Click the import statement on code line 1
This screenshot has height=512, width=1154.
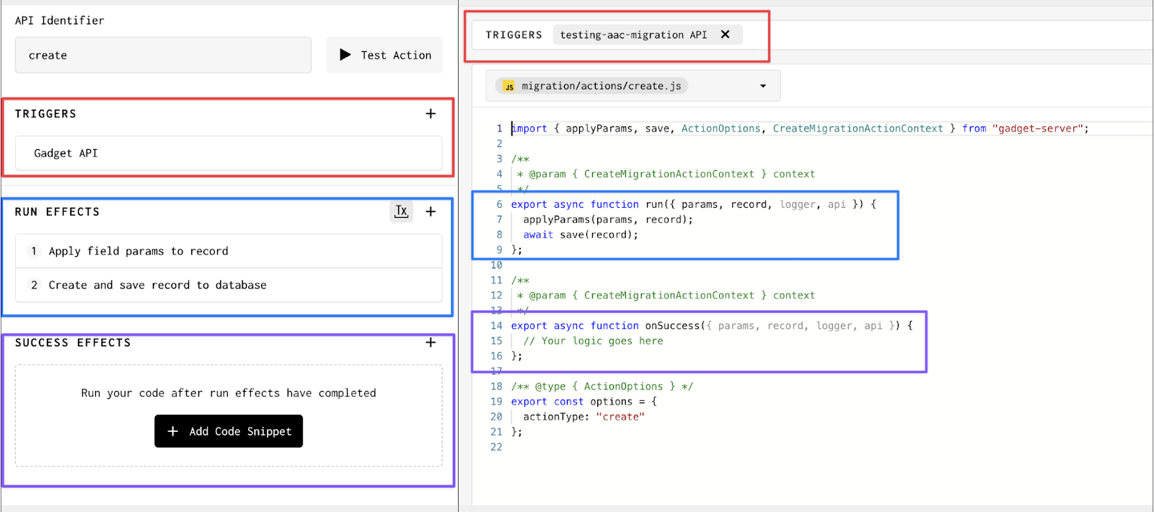click(x=800, y=128)
